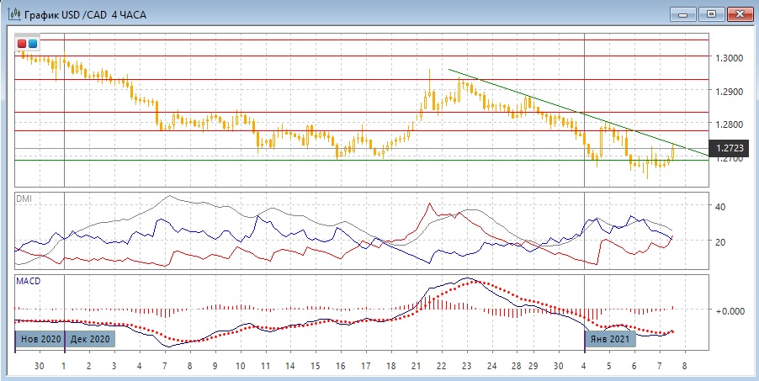The height and width of the screenshot is (381, 759).
Task: Click the blue square icon on chart
Action: pos(33,44)
